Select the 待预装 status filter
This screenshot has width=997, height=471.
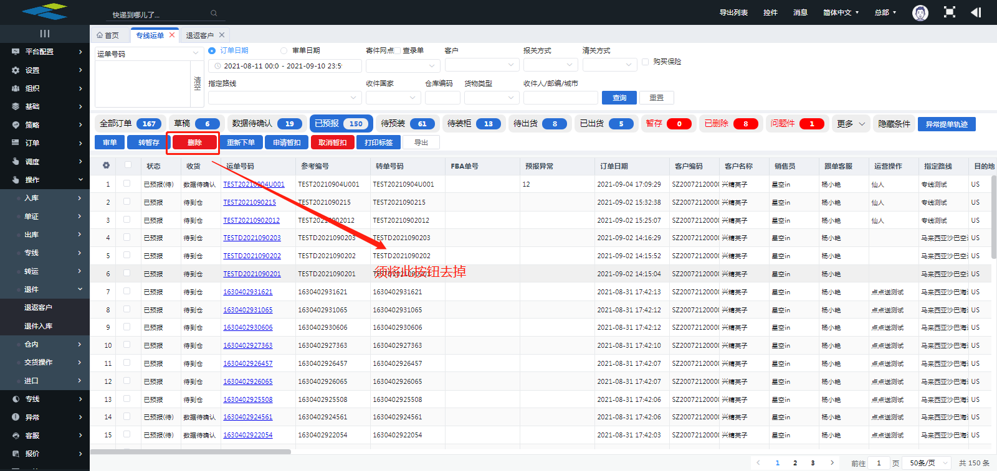[408, 124]
